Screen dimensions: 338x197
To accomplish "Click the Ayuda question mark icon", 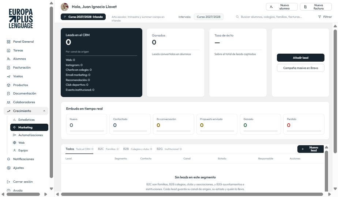I will click(x=9, y=190).
